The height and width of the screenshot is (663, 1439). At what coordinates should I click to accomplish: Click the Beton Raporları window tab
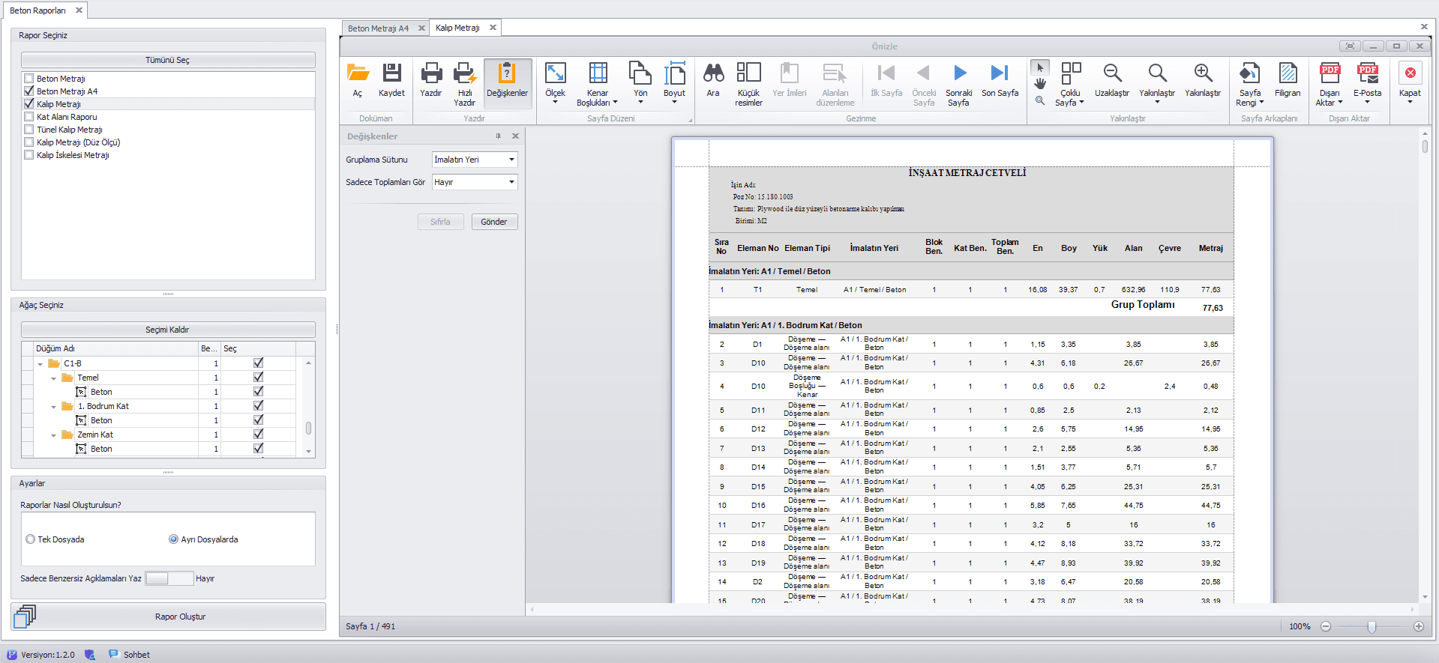tap(37, 10)
